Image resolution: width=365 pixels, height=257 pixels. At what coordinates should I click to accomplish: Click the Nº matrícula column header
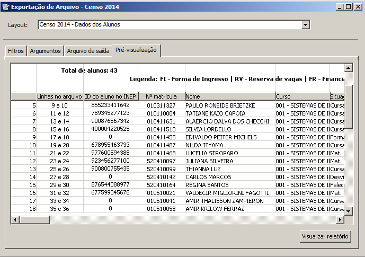pos(161,96)
